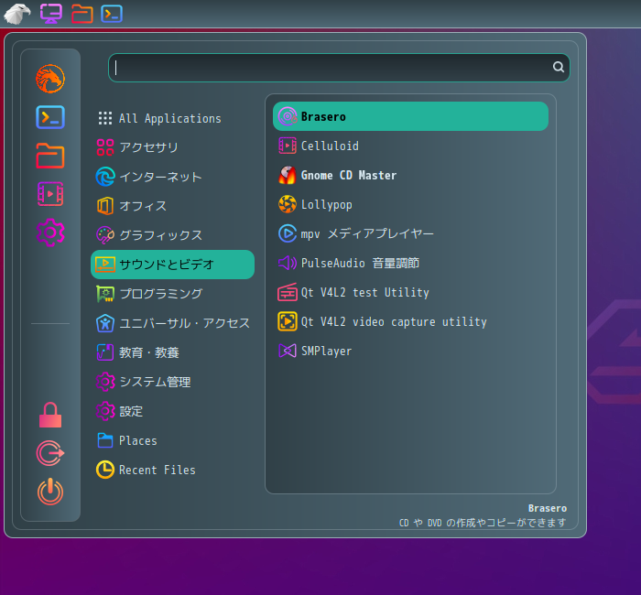The image size is (641, 595).
Task: Select the ユニバーサル・アクセス category
Action: [x=172, y=323]
